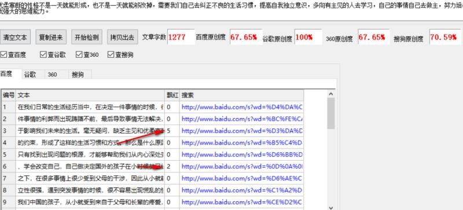Click the 拷贝出去 button

tap(122, 37)
